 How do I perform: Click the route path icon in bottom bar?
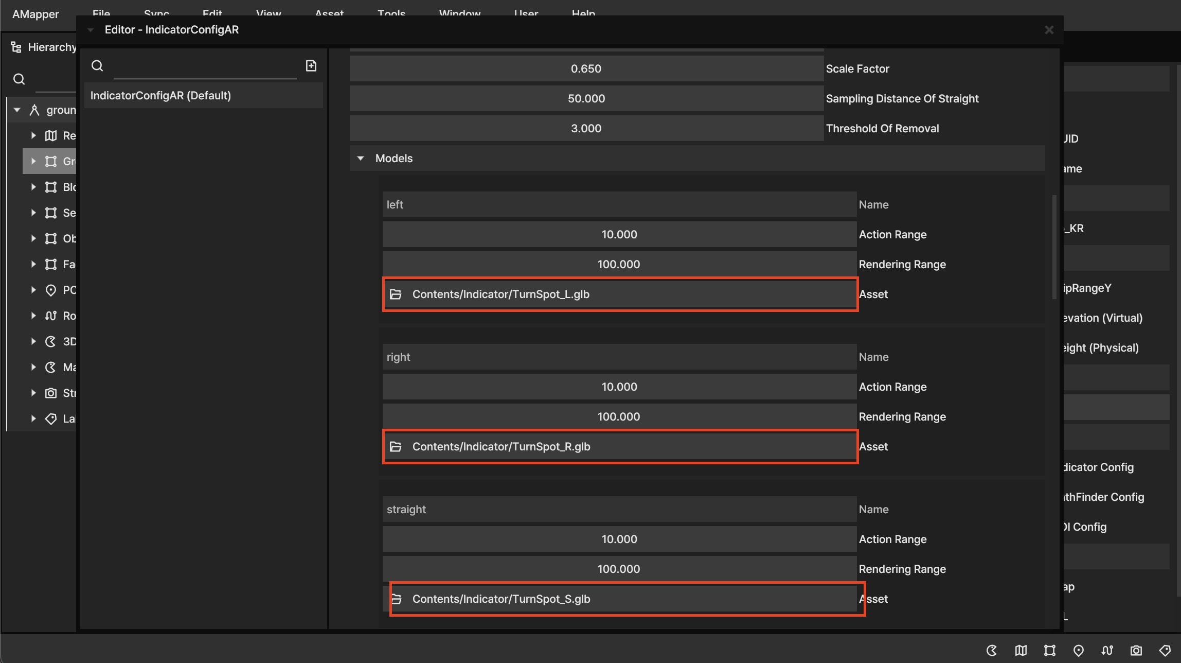(1107, 651)
